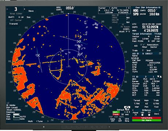Change the Trails 3min length
Image resolution: width=168 pixels, height=131 pixels.
point(149,51)
